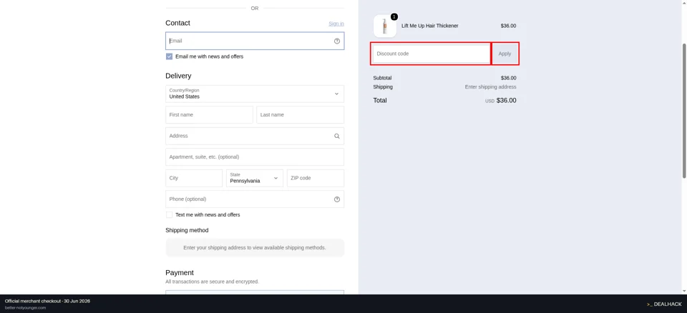This screenshot has width=687, height=313.
Task: Click the Address field search magnifier icon
Action: pyautogui.click(x=337, y=136)
